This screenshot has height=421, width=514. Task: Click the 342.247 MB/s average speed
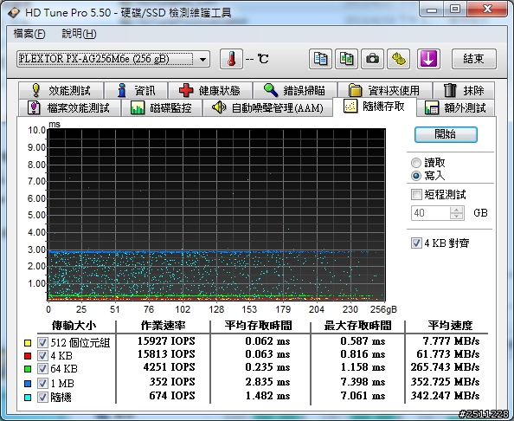(445, 396)
